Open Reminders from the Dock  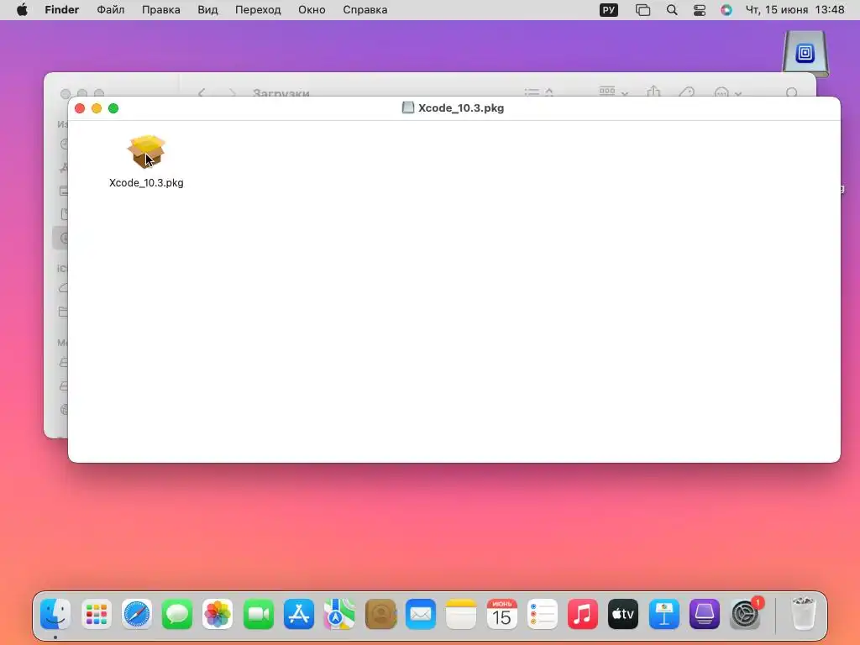542,614
